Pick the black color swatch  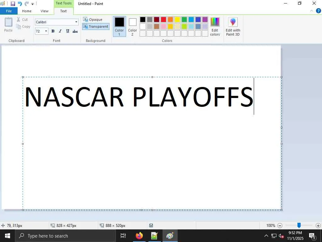point(143,20)
